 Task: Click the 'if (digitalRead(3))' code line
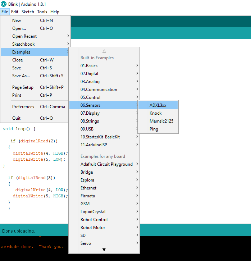(31, 178)
